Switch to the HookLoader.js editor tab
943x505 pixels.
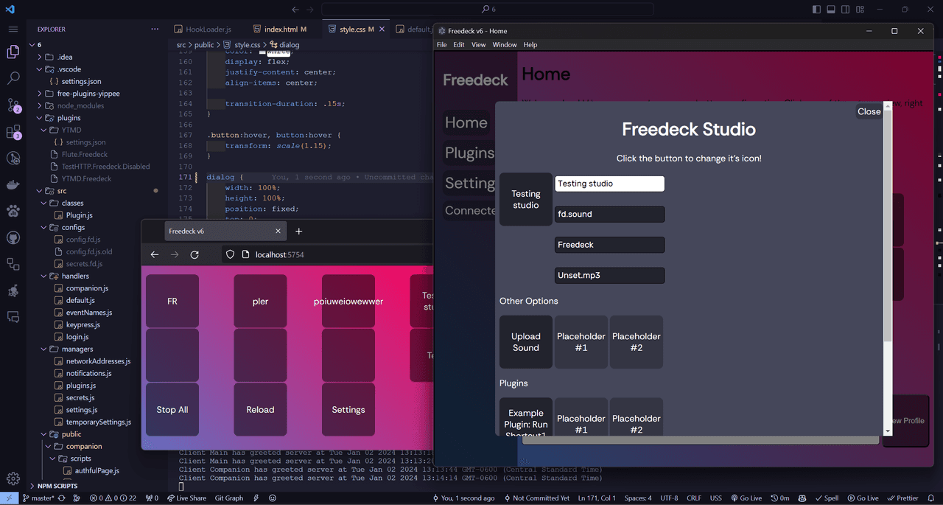coord(203,29)
